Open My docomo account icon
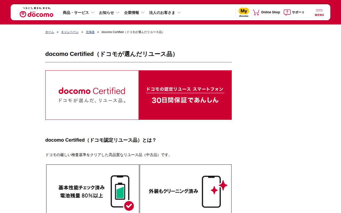This screenshot has width=341, height=213. 244,12
